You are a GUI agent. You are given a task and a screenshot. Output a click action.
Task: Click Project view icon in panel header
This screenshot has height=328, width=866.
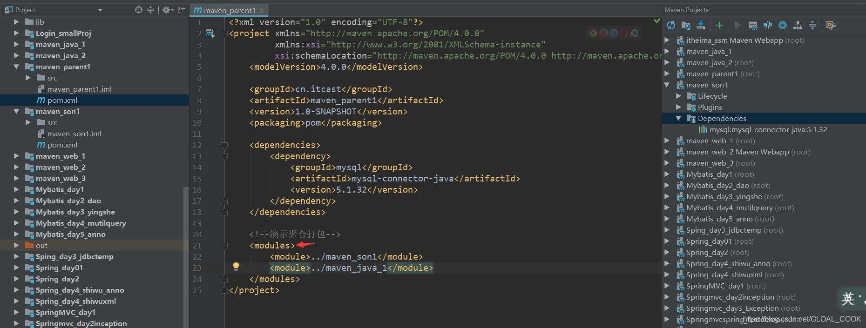click(9, 10)
